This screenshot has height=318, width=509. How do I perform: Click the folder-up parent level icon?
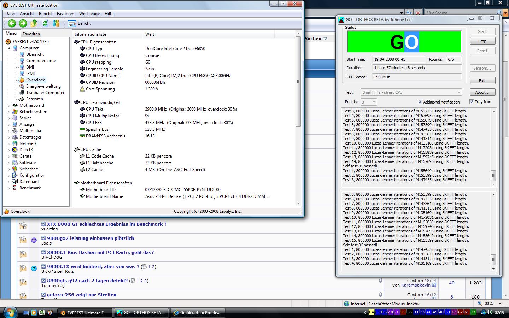click(x=34, y=23)
